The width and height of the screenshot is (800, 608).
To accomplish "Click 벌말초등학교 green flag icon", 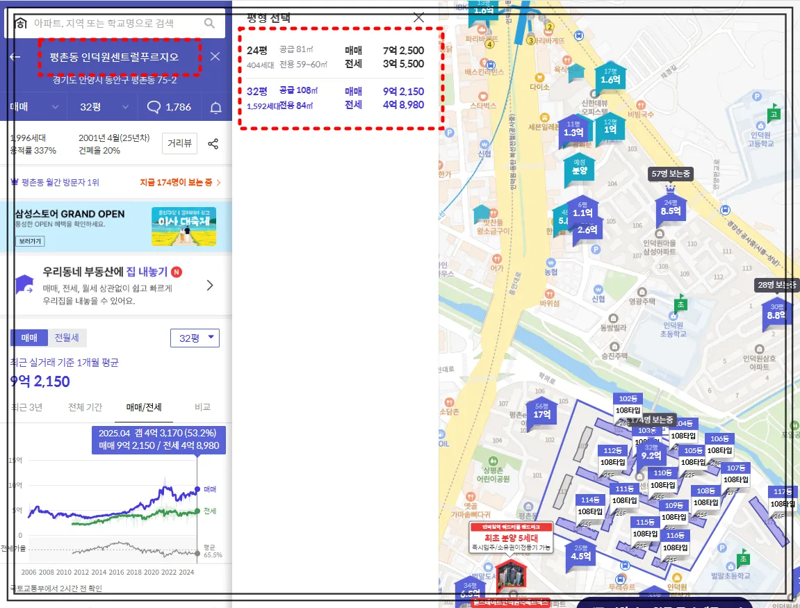I will pyautogui.click(x=744, y=558).
